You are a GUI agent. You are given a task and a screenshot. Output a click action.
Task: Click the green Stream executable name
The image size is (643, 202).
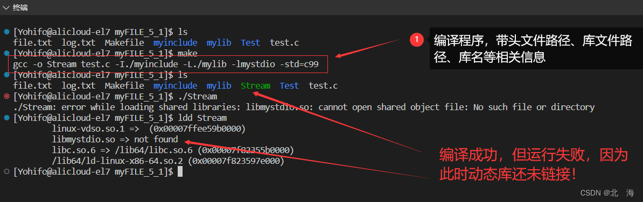click(255, 86)
